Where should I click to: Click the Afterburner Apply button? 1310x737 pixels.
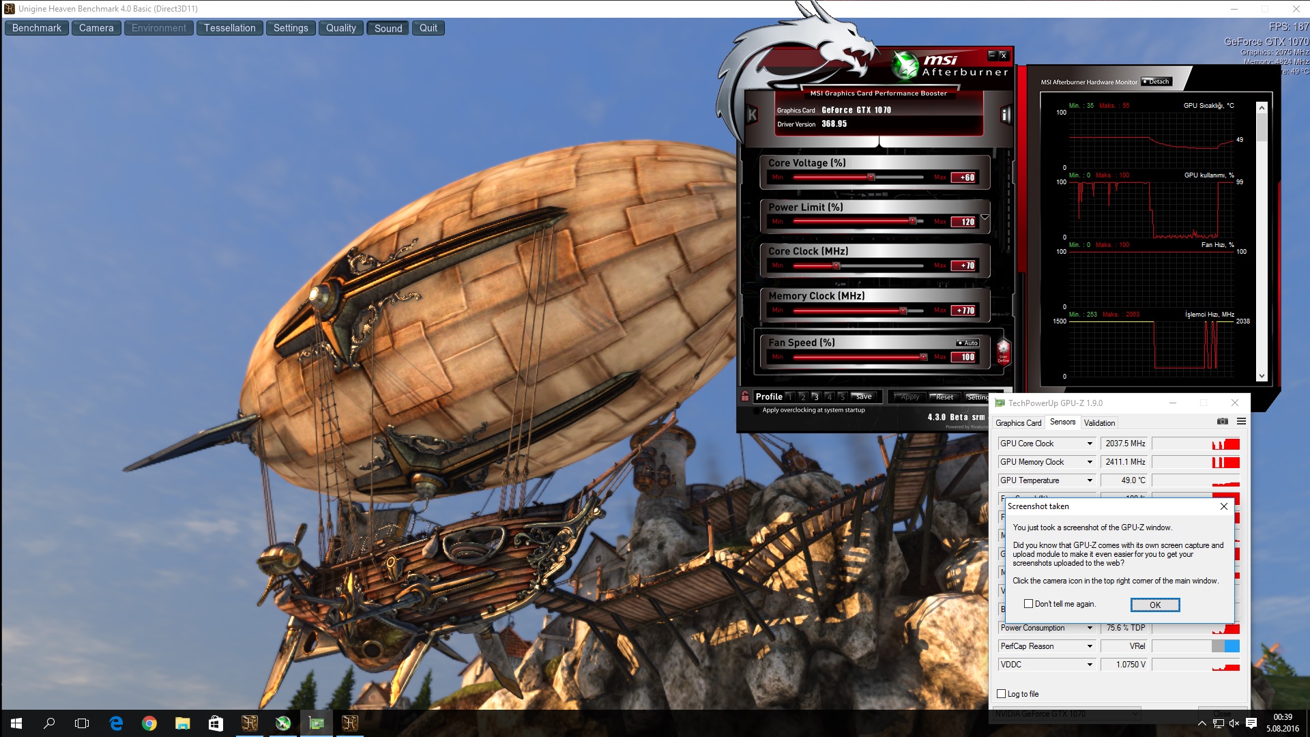909,397
